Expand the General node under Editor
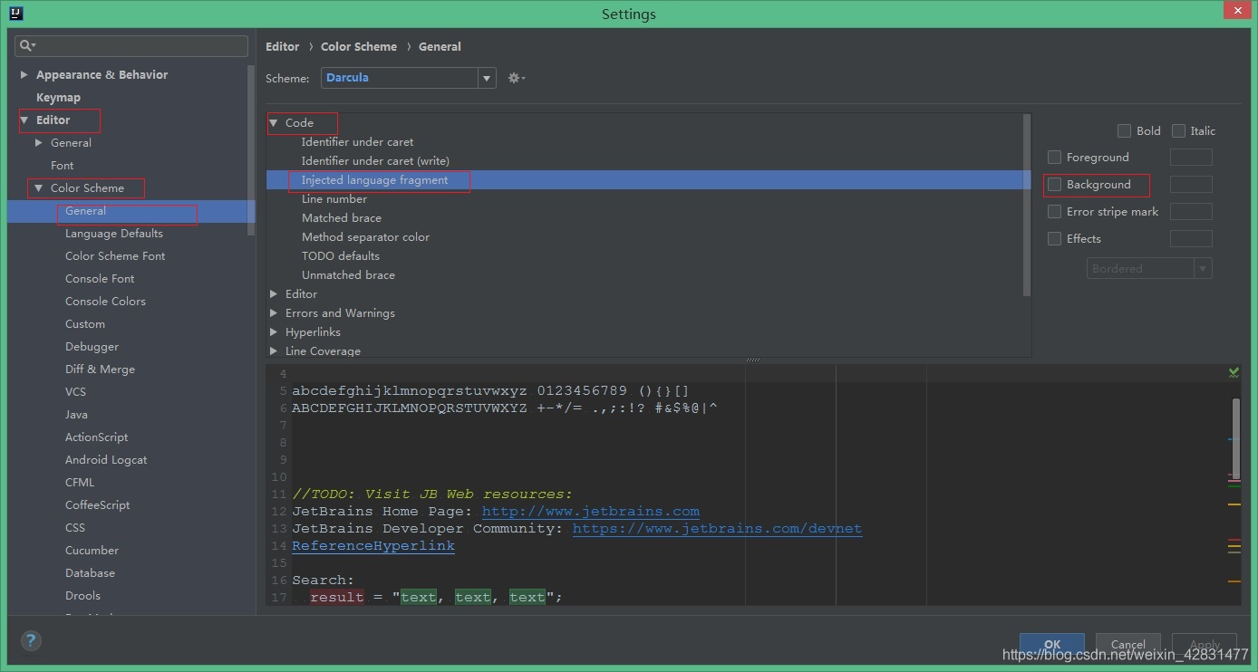The image size is (1258, 672). (39, 142)
